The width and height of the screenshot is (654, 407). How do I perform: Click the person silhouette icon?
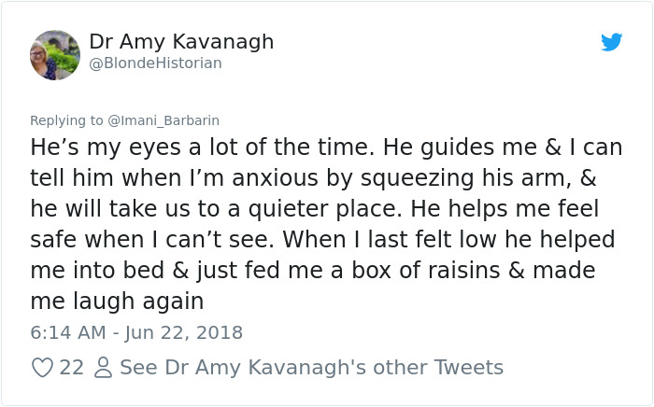(x=102, y=368)
